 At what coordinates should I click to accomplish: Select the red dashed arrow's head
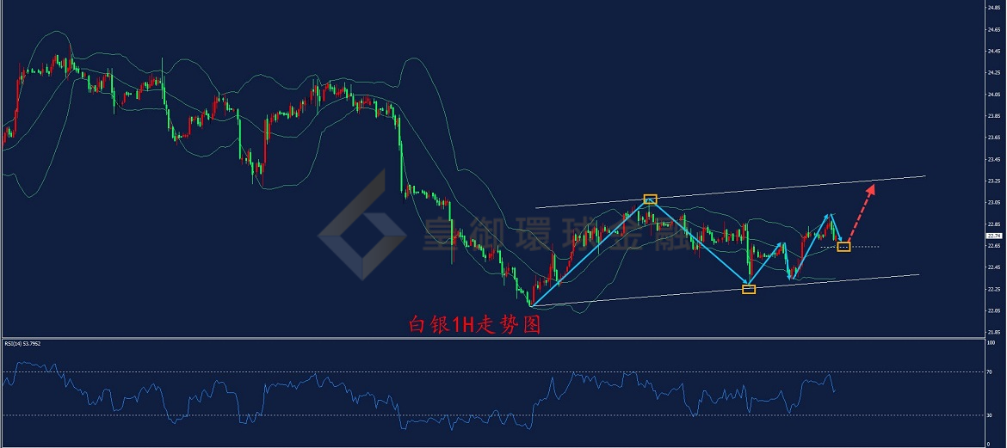[871, 189]
